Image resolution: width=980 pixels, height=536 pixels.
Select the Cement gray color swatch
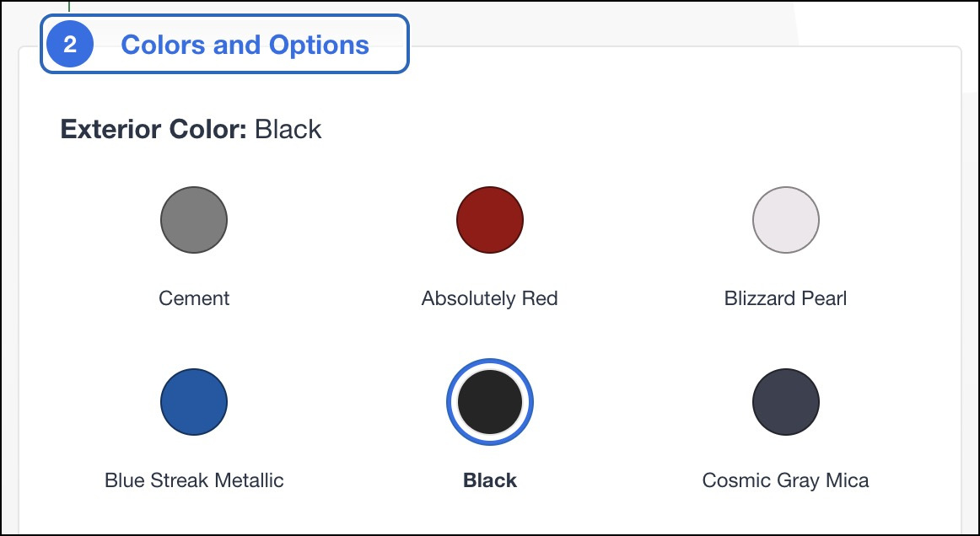pos(194,220)
